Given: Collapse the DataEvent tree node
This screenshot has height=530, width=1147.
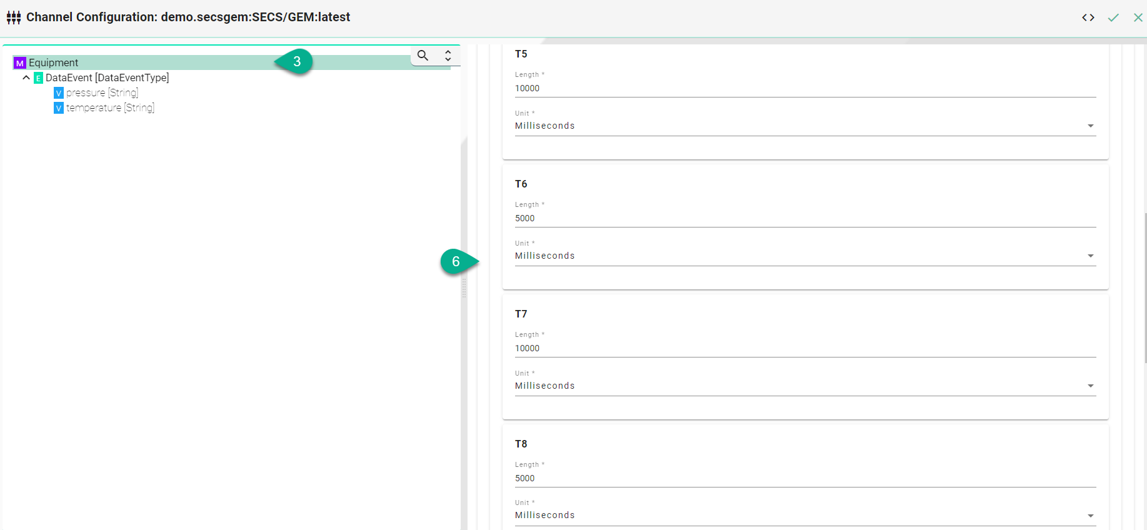Looking at the screenshot, I should pyautogui.click(x=26, y=78).
